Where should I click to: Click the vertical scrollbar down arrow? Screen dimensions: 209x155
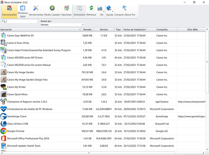(x=207, y=149)
